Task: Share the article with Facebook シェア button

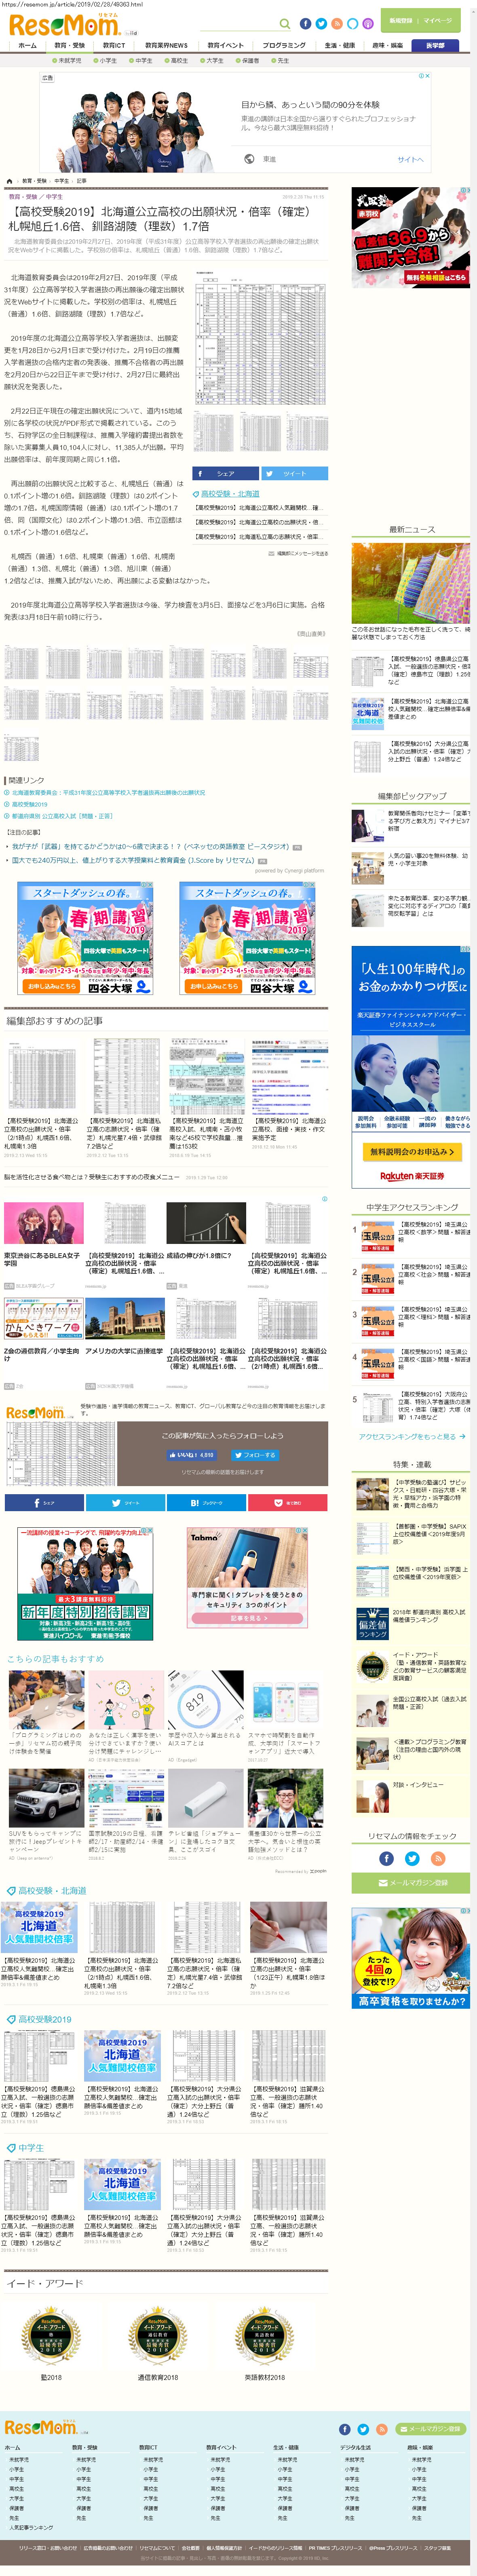Action: click(226, 473)
